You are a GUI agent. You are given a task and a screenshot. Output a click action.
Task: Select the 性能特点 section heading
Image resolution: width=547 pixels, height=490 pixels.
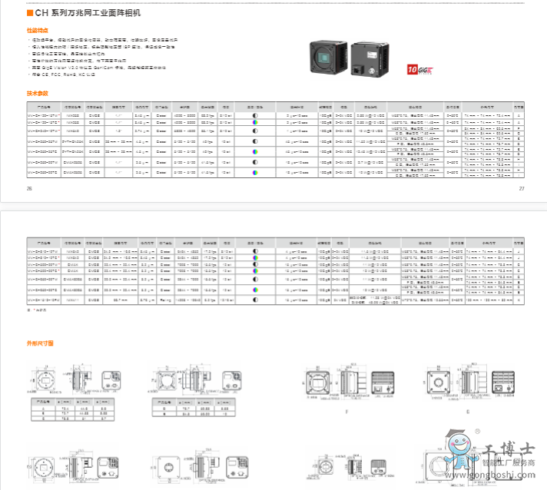pyautogui.click(x=37, y=30)
